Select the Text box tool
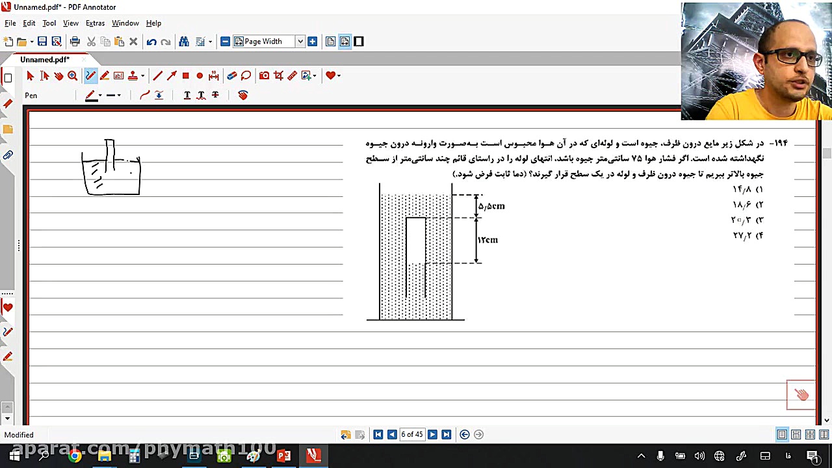This screenshot has width=832, height=468. [x=118, y=76]
